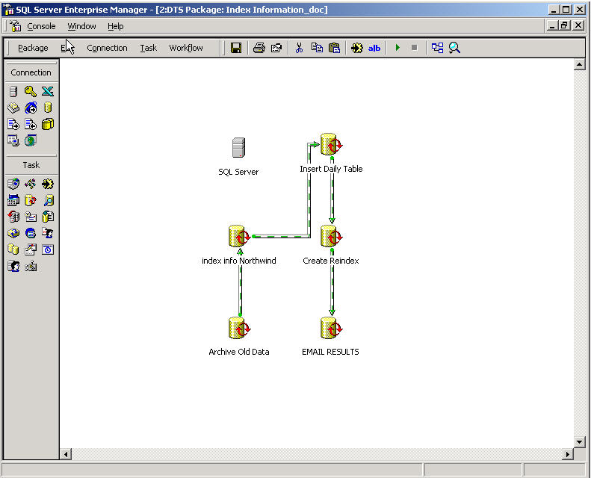This screenshot has height=478, width=591.
Task: Add a Message Queue task
Action: [x=31, y=233]
